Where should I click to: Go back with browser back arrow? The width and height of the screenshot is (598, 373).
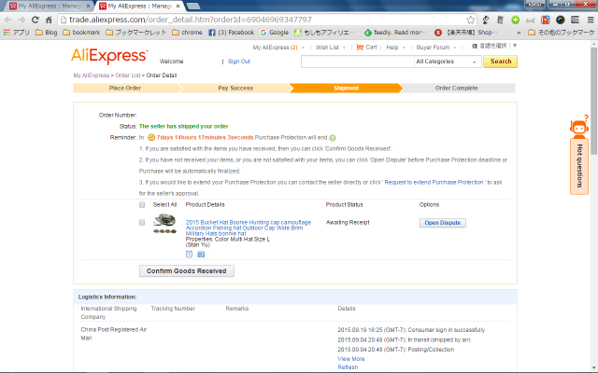pyautogui.click(x=8, y=20)
